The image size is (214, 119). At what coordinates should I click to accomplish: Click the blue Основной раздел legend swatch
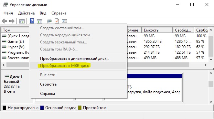pyautogui.click(x=42, y=108)
